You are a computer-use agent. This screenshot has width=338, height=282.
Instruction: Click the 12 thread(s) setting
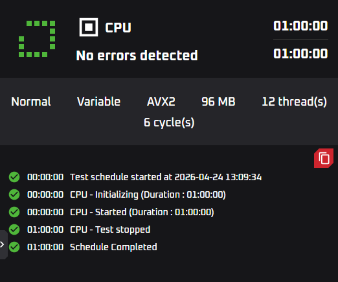pos(295,102)
